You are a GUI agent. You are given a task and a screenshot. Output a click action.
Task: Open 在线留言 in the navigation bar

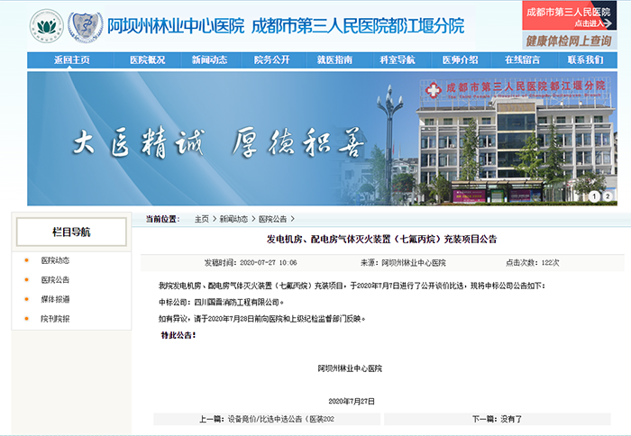tap(522, 60)
